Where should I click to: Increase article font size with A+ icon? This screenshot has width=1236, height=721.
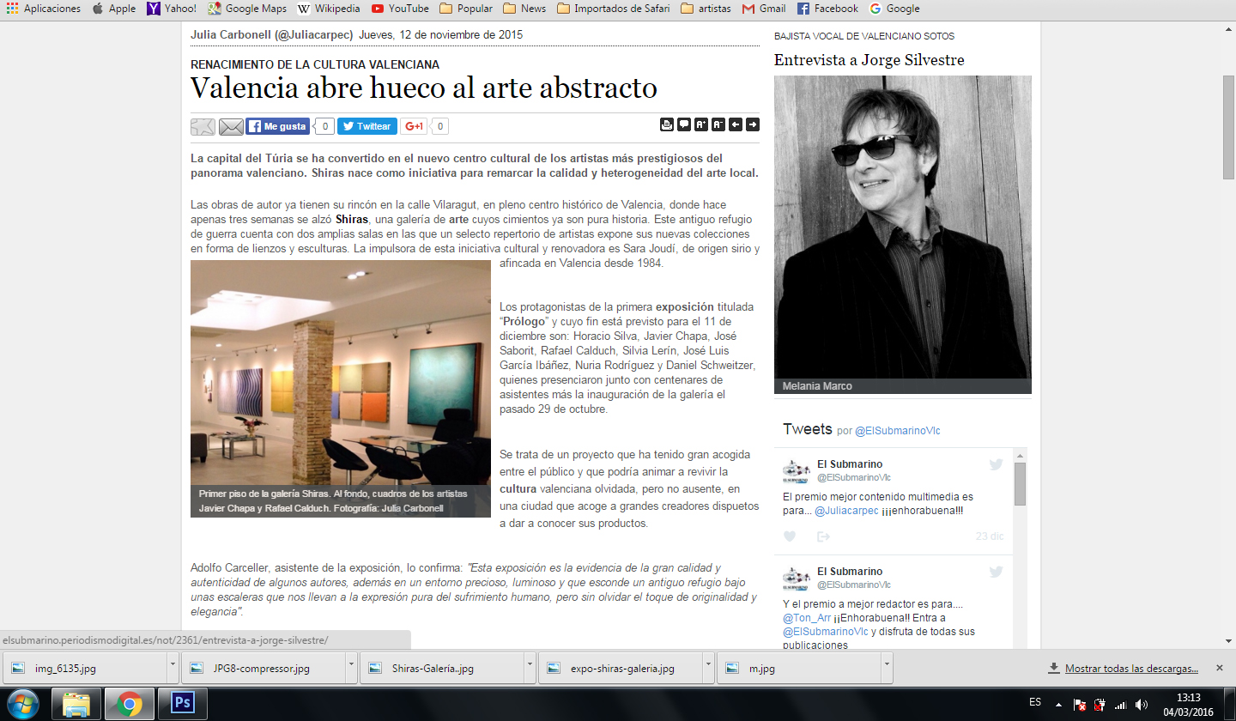pyautogui.click(x=701, y=124)
